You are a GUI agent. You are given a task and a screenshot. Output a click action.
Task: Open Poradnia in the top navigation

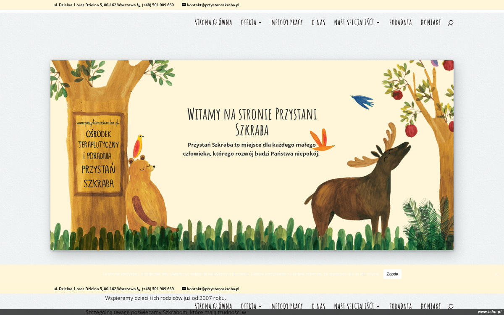[x=401, y=23]
